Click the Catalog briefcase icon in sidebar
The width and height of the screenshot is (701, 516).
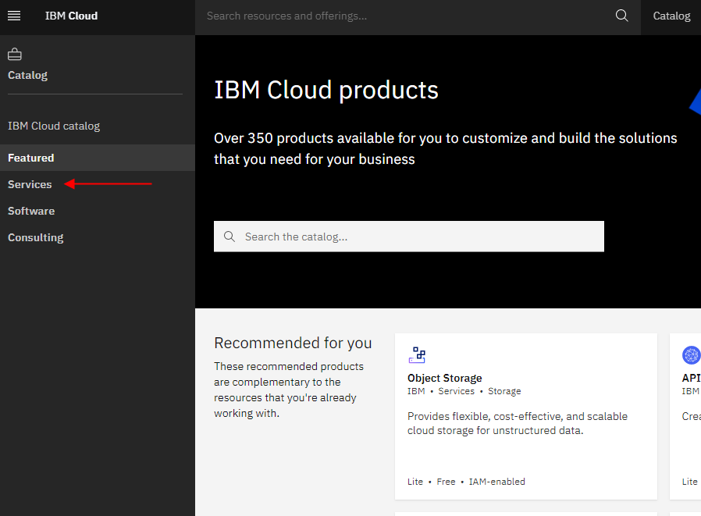pos(15,54)
